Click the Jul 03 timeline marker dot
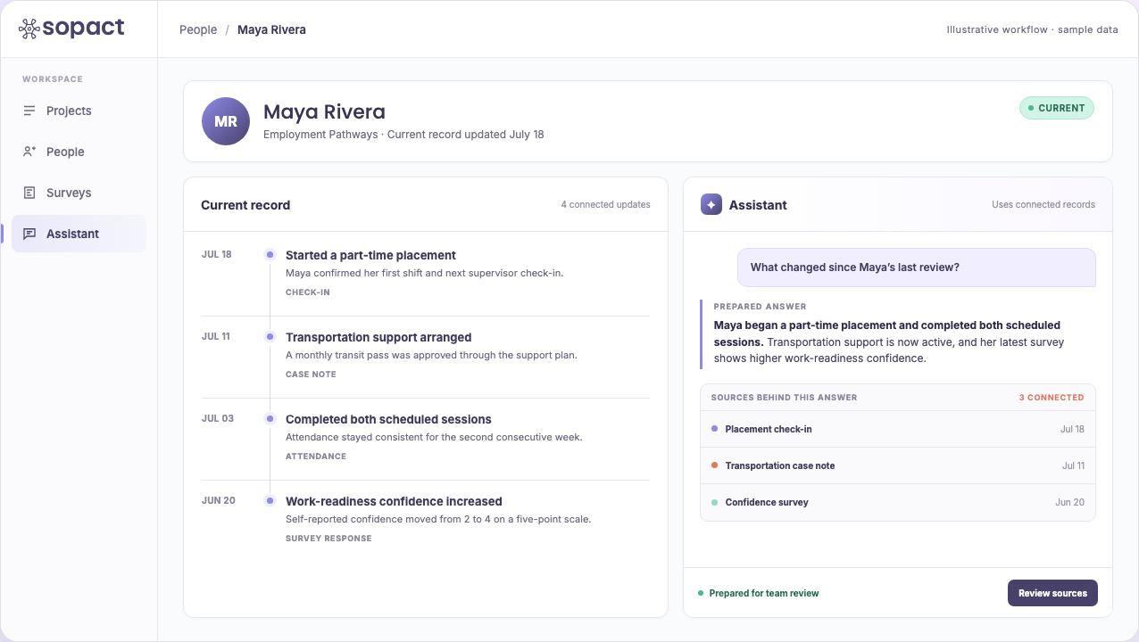 [x=270, y=419]
